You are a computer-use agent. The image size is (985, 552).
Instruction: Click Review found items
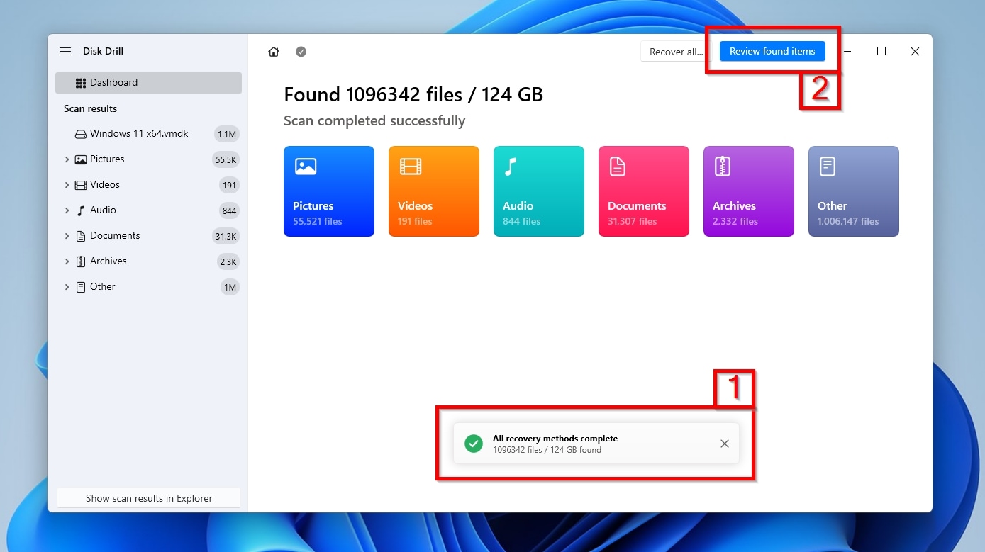(x=772, y=51)
